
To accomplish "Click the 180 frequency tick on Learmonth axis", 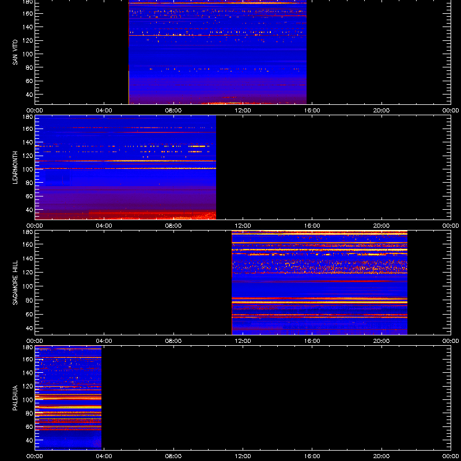I will tap(28, 117).
